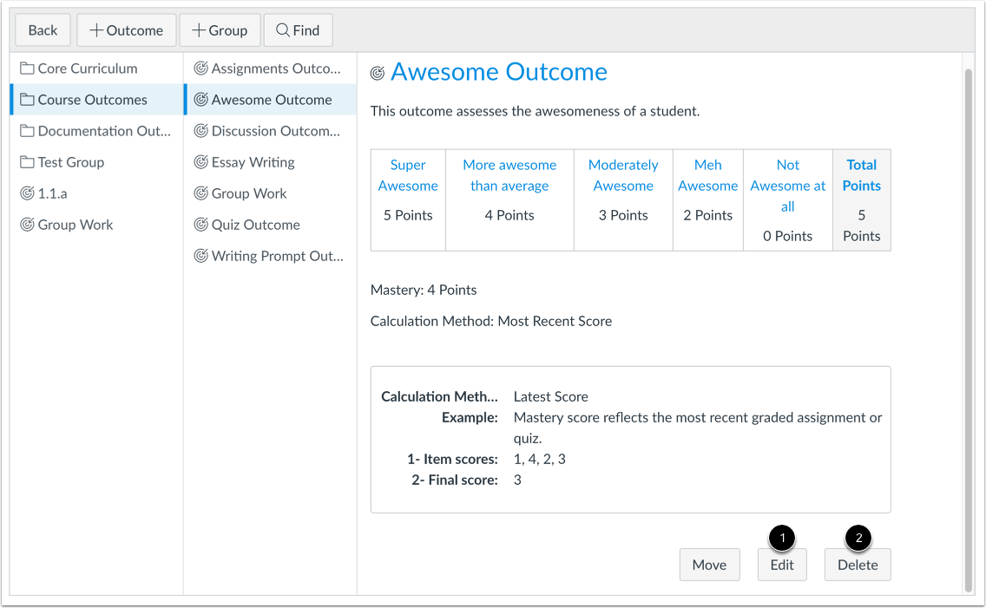Viewport: 986px width, 608px height.
Task: Click the Awesome Outcome list target icon
Action: click(200, 100)
